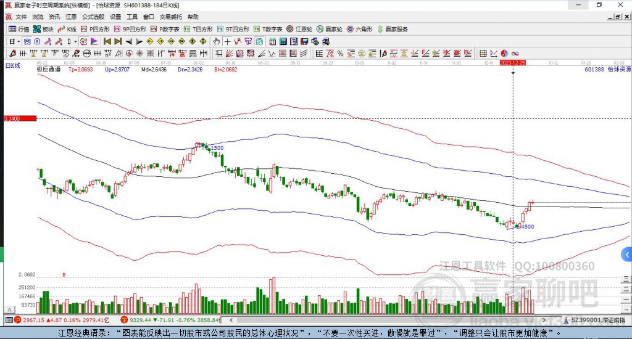
Task: Click the yellow grid table icon
Action: pos(483,53)
